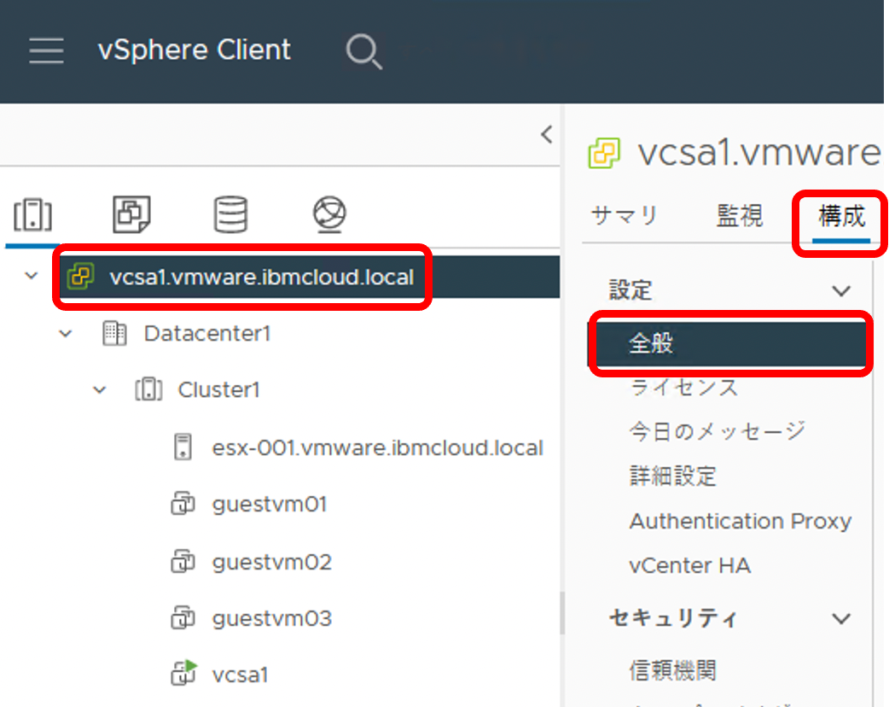This screenshot has width=889, height=707.
Task: Click the vCenter icon in the object header
Action: click(604, 153)
